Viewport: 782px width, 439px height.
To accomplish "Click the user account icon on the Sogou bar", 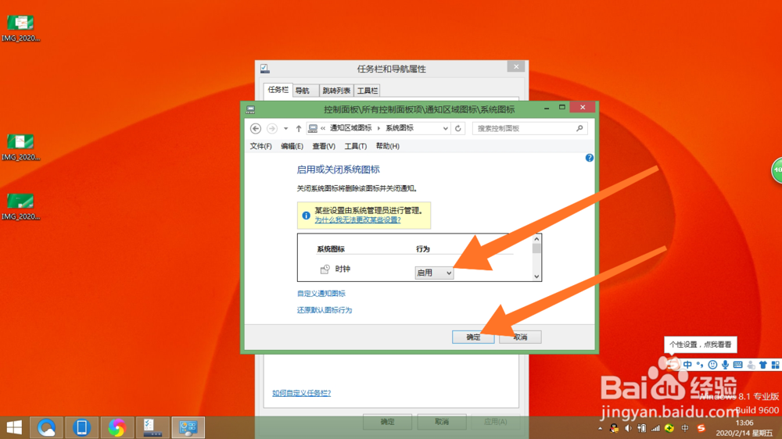I will [751, 365].
